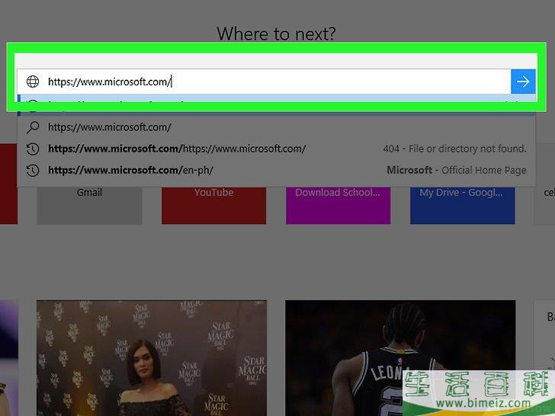Click the globe icon in address bar
Viewport: 555px width, 416px height.
tap(33, 82)
